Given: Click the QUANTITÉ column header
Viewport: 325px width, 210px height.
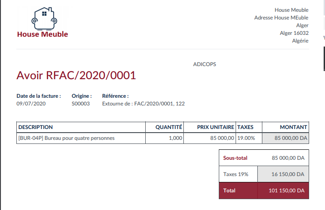Looking at the screenshot, I should tap(168, 127).
